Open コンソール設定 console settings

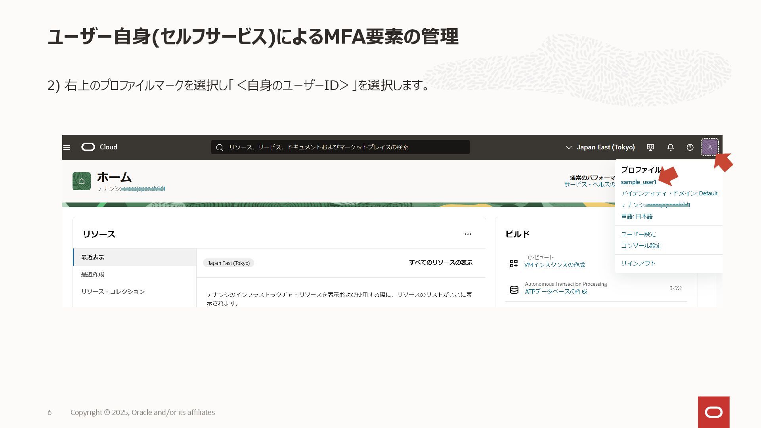(x=641, y=246)
